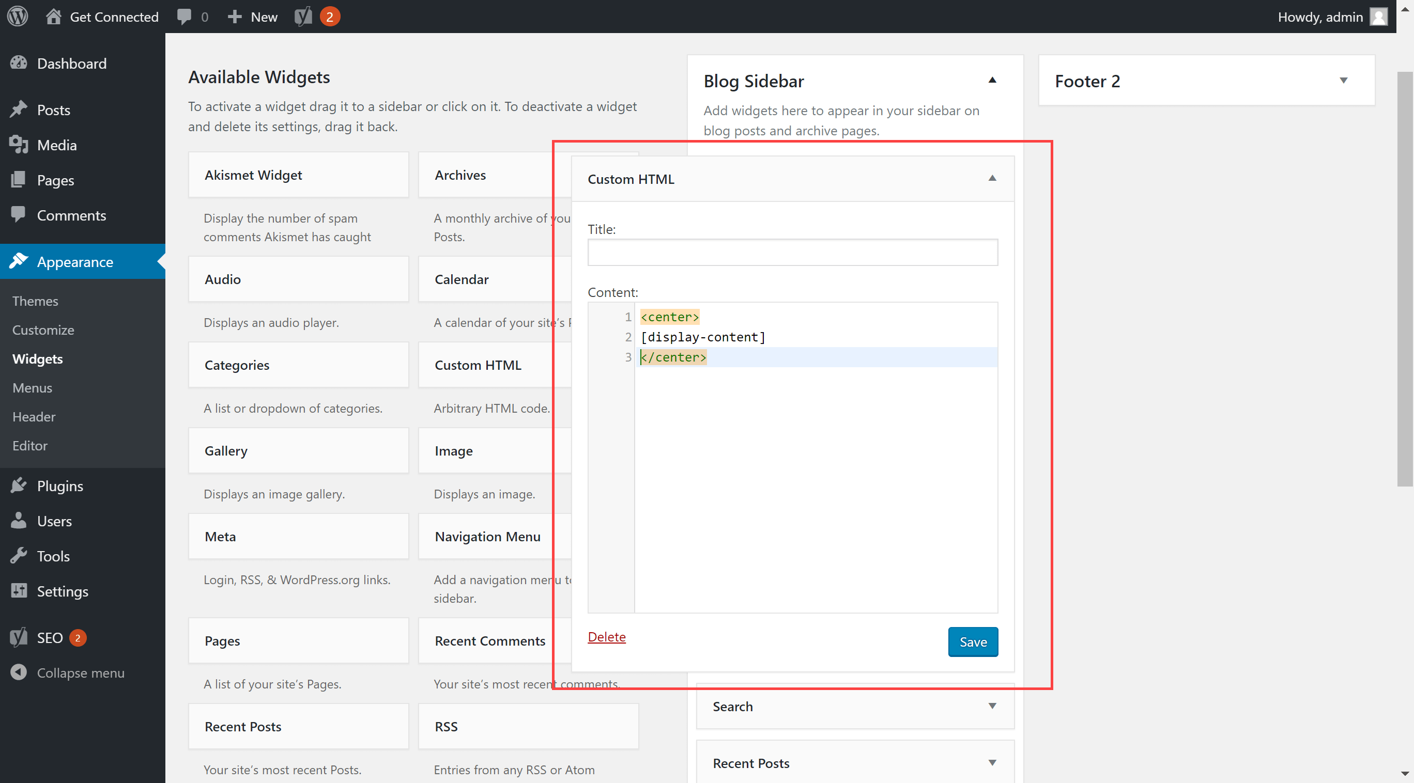Click the Settings sliders icon
The image size is (1414, 783).
[19, 590]
